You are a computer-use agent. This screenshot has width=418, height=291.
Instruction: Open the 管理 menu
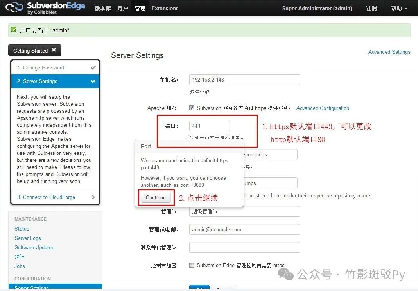tap(140, 8)
